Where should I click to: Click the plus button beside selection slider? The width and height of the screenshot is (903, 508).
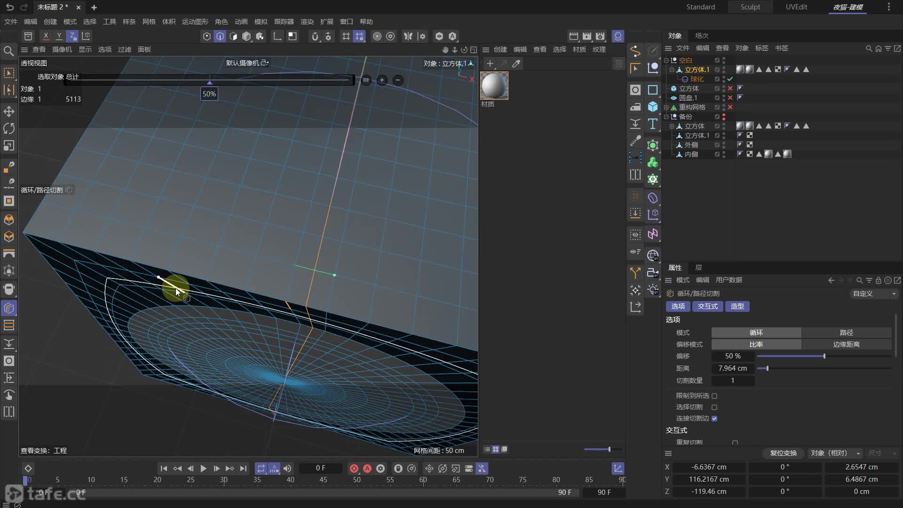click(382, 80)
